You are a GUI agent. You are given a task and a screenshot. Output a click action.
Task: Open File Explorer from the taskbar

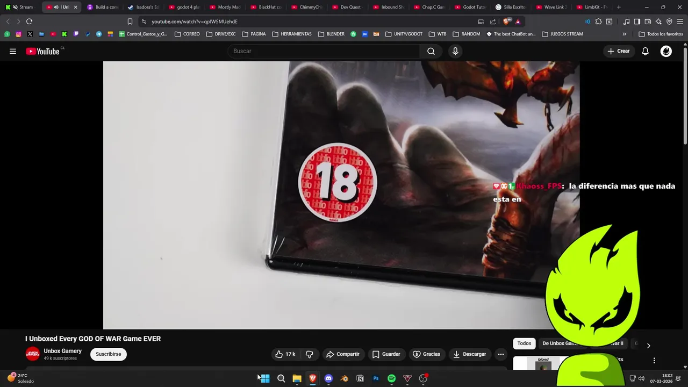pyautogui.click(x=297, y=378)
